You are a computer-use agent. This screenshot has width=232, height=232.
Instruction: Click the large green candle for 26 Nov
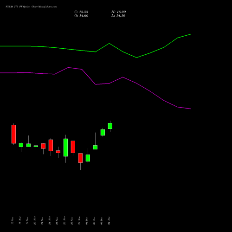[x=65, y=148]
